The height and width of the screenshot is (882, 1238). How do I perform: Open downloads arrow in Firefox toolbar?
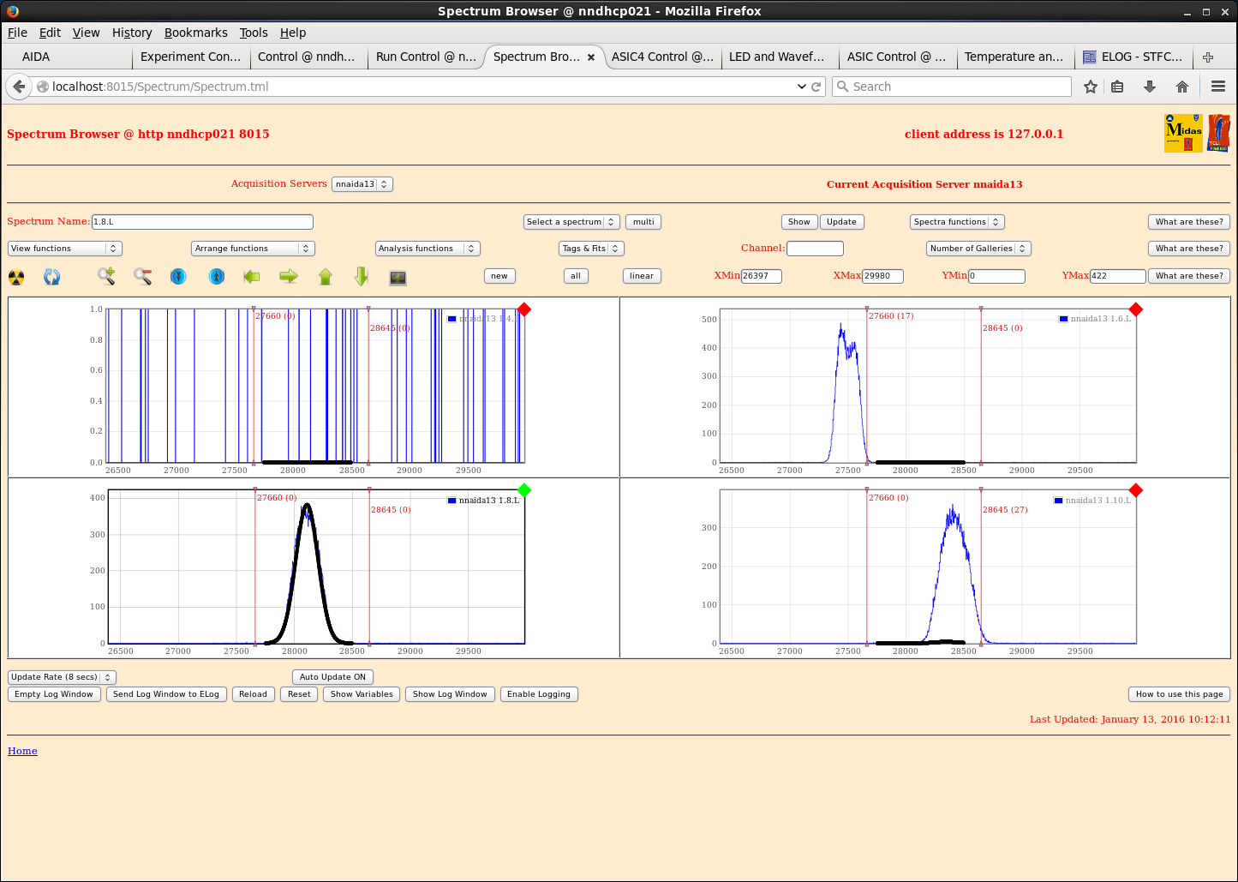(1150, 87)
